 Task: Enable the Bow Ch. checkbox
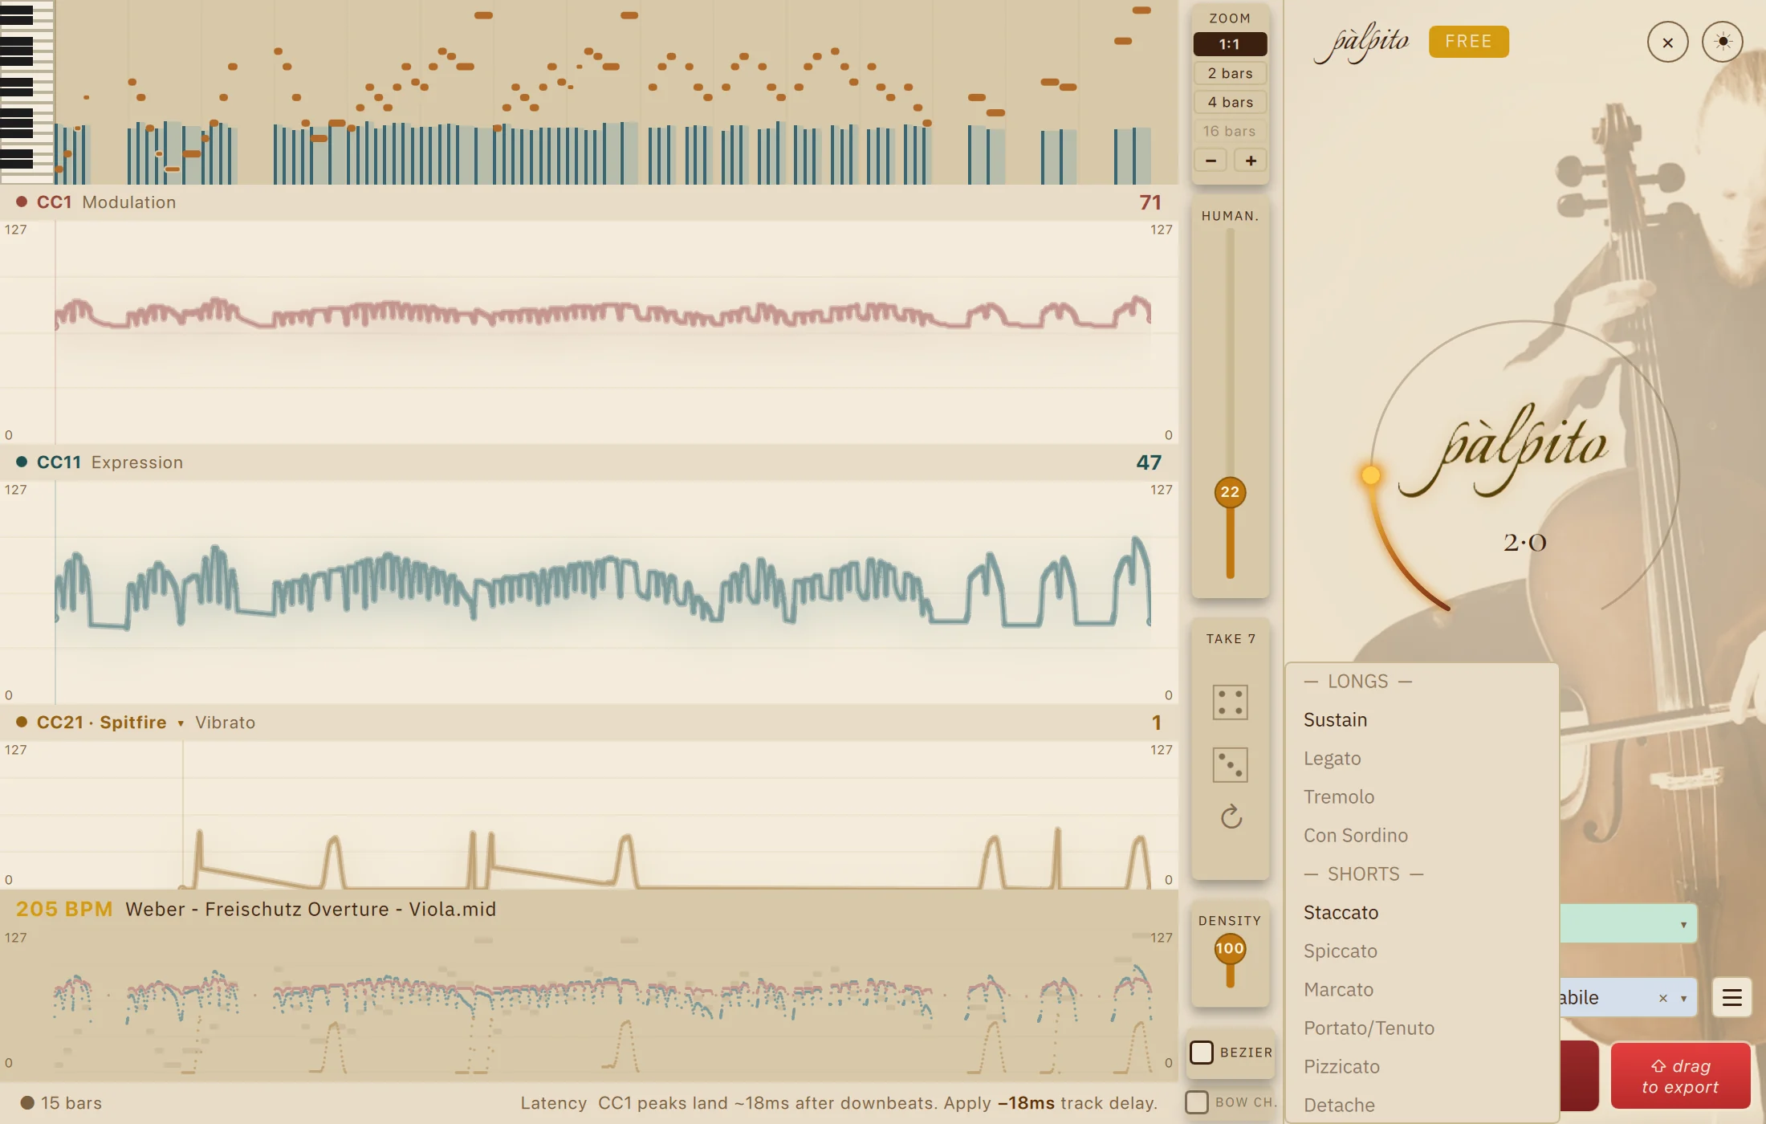coord(1197,1102)
